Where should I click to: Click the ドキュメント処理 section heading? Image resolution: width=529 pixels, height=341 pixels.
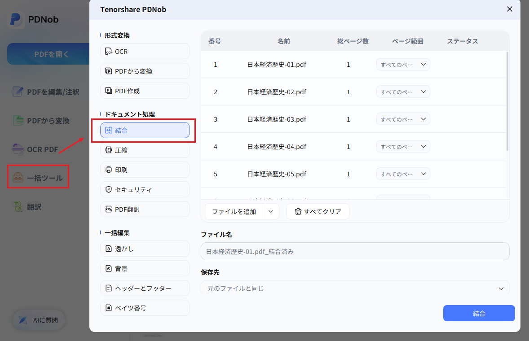[130, 114]
